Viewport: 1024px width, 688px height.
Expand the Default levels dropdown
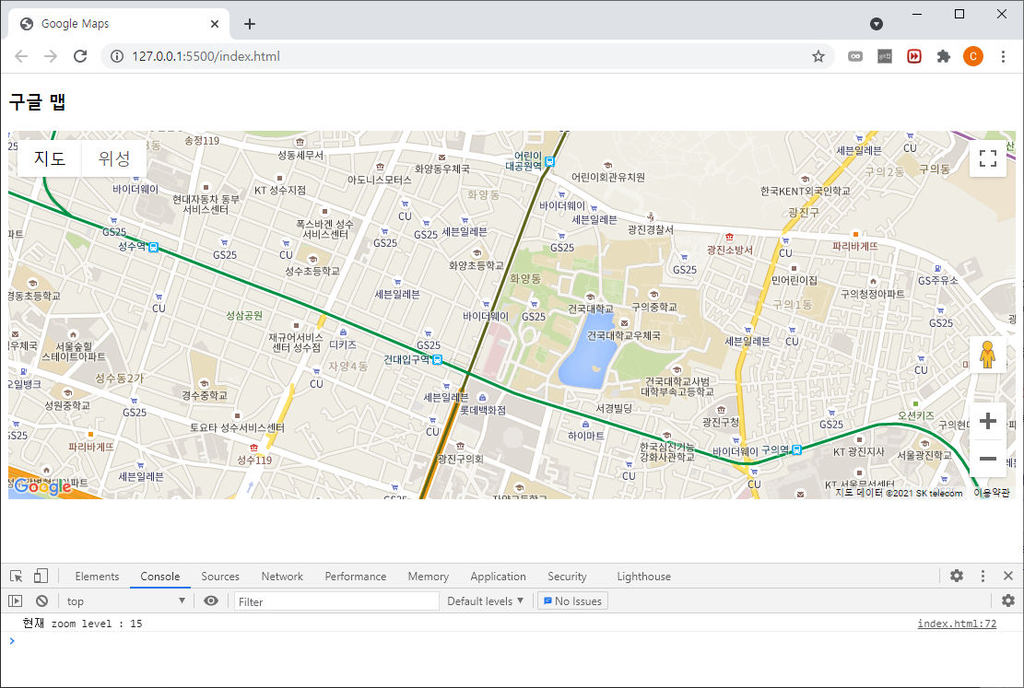pyautogui.click(x=485, y=601)
